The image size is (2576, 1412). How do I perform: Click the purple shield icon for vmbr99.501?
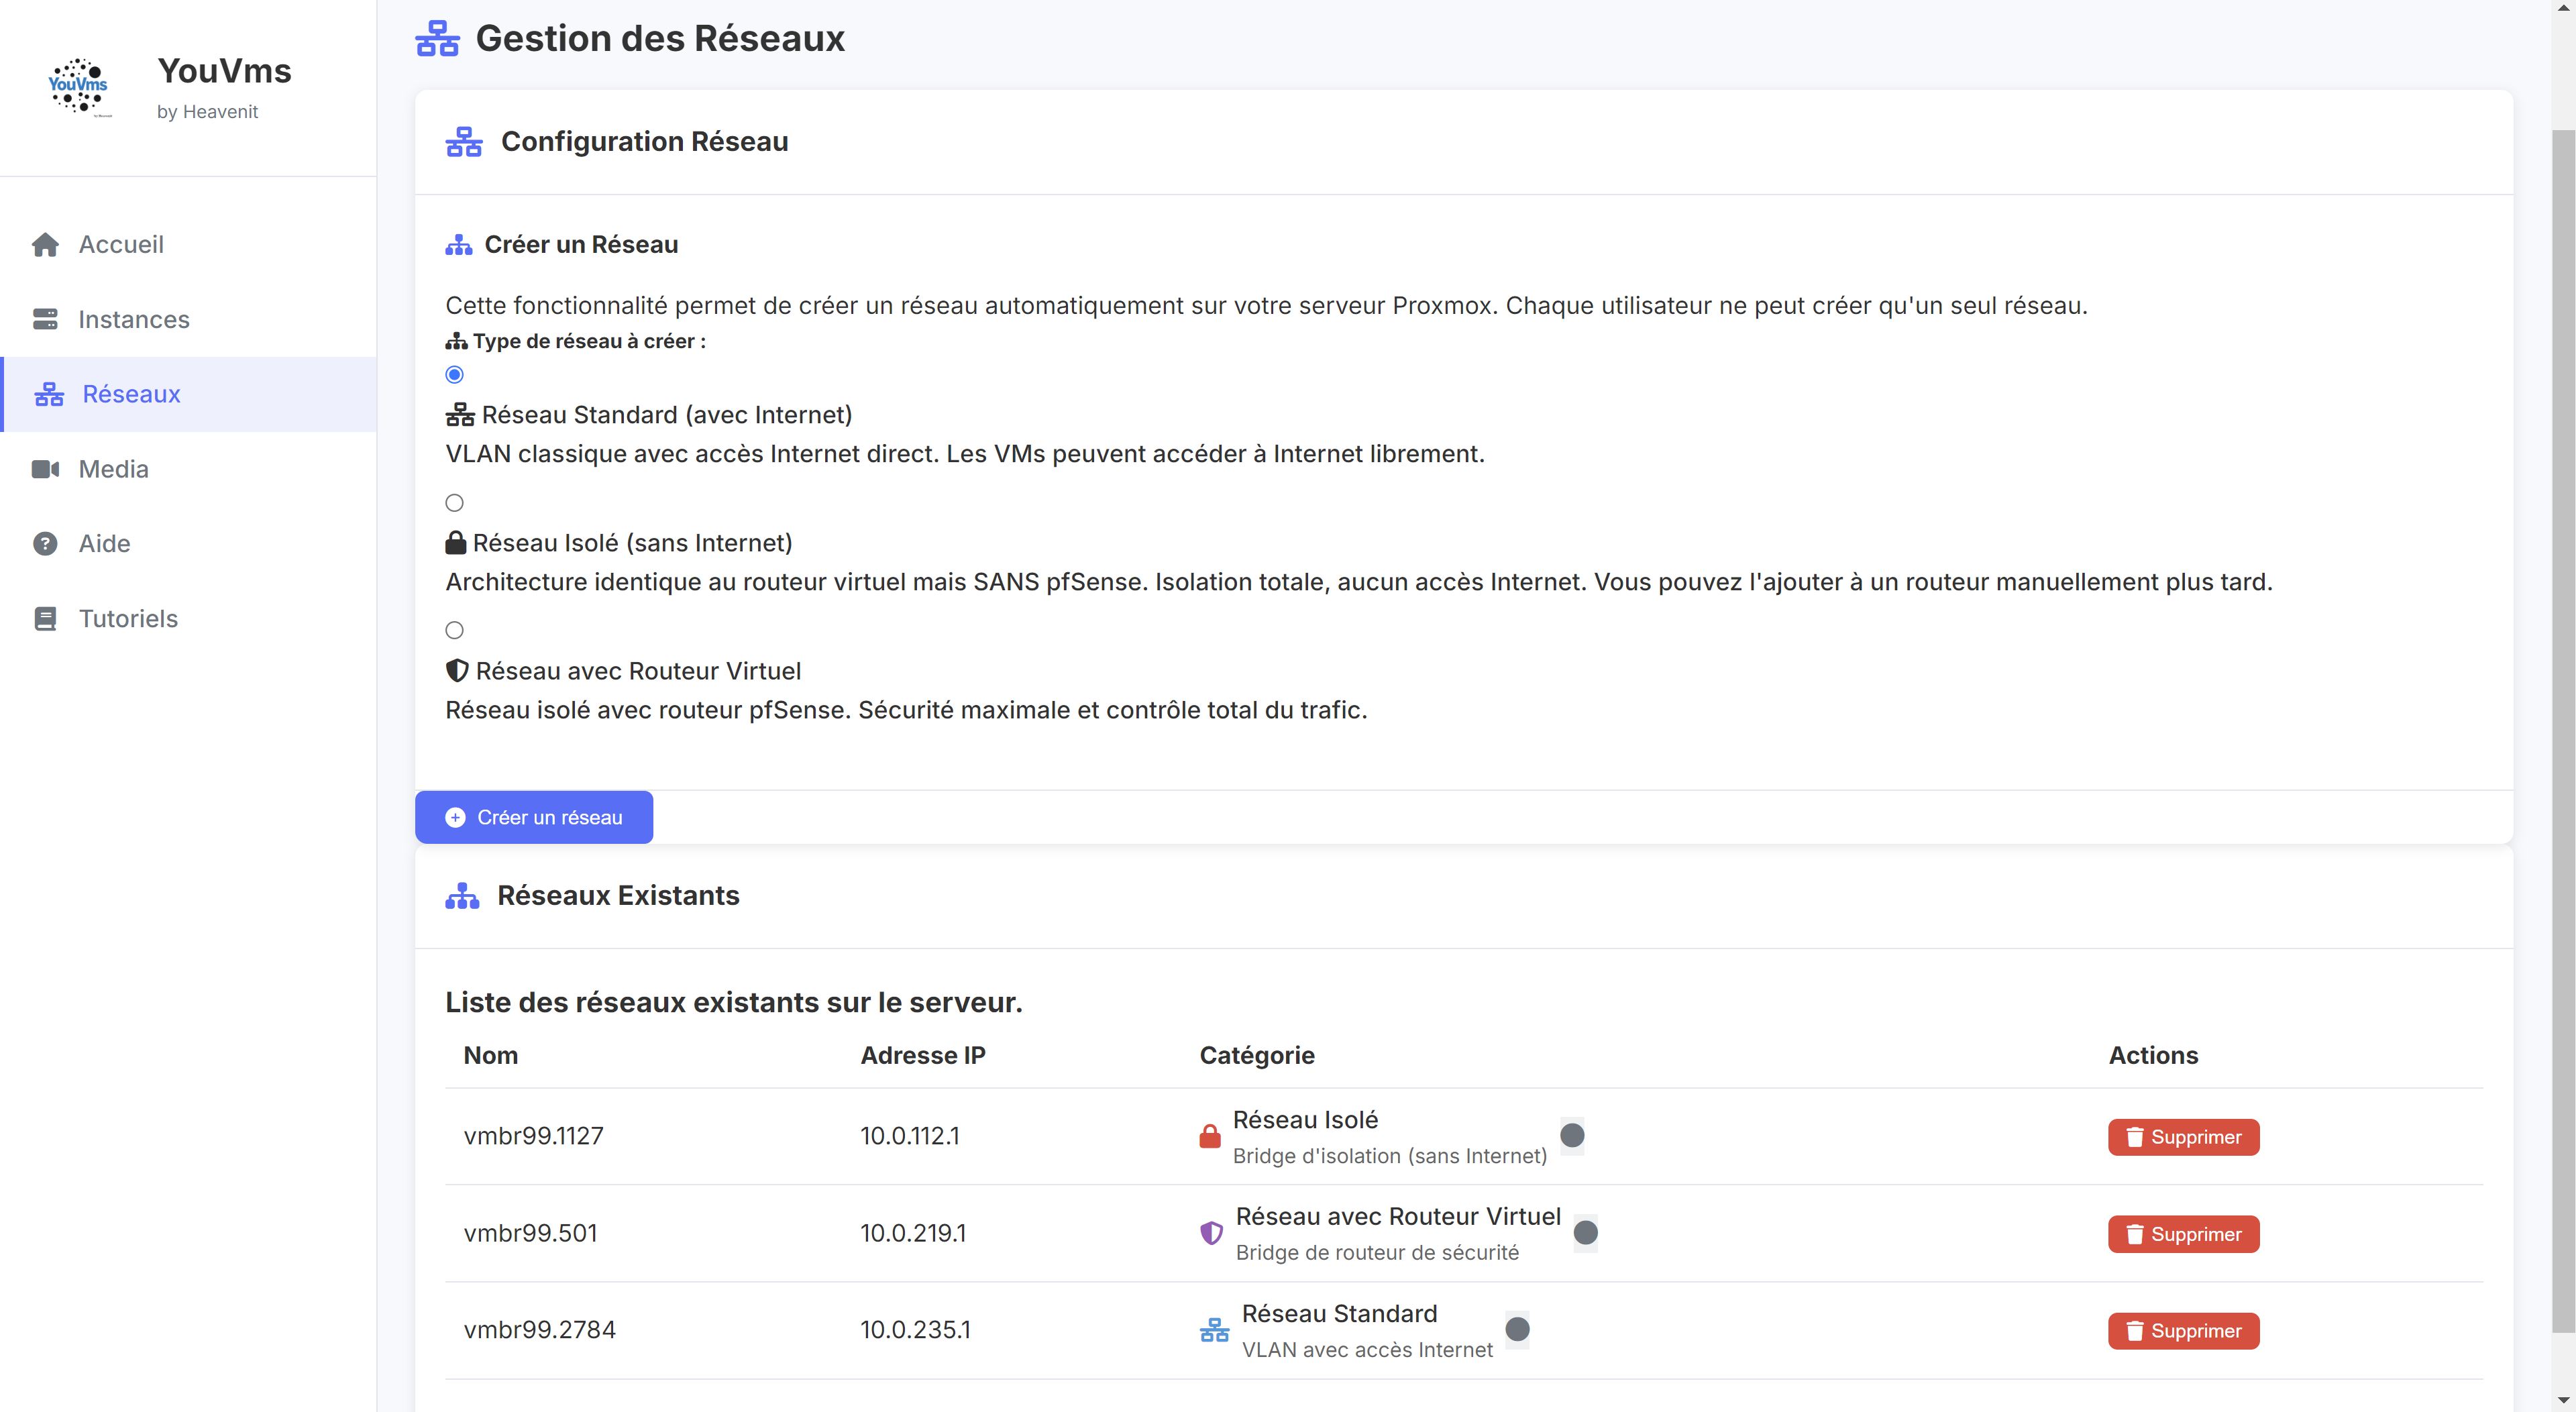point(1211,1233)
